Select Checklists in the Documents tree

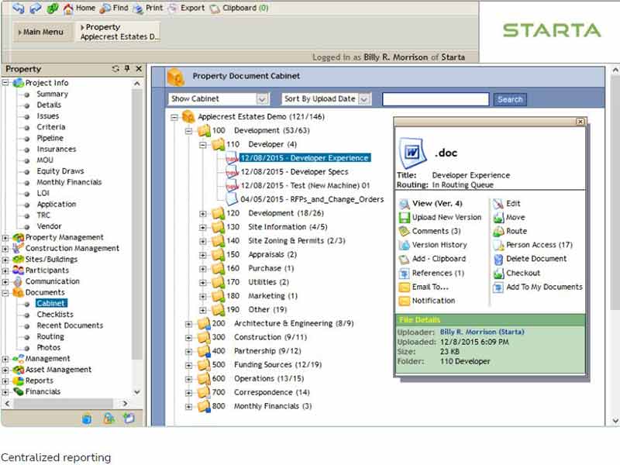point(55,315)
